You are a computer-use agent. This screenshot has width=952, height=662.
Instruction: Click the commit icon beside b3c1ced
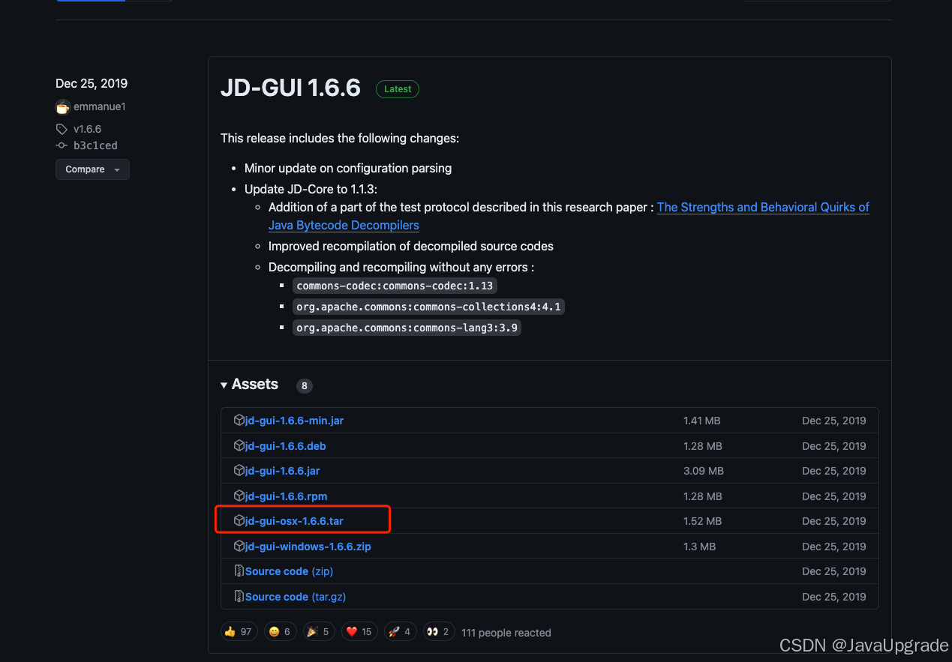(62, 145)
